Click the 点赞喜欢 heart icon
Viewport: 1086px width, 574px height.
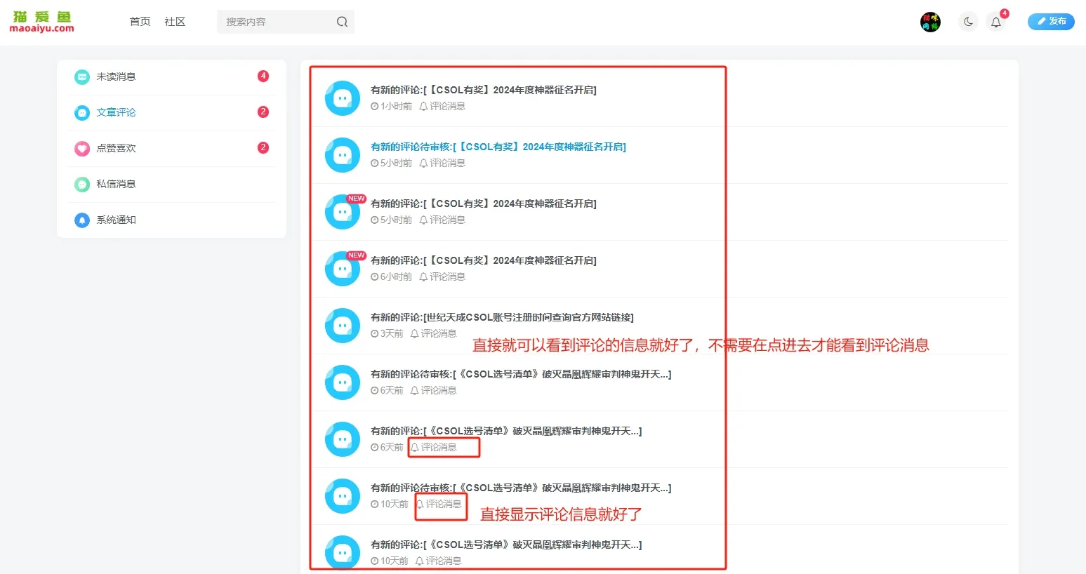[x=82, y=148]
